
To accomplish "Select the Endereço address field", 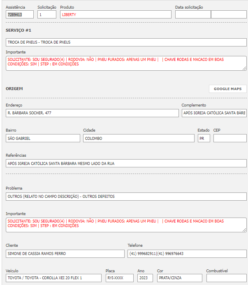I will tap(92, 113).
